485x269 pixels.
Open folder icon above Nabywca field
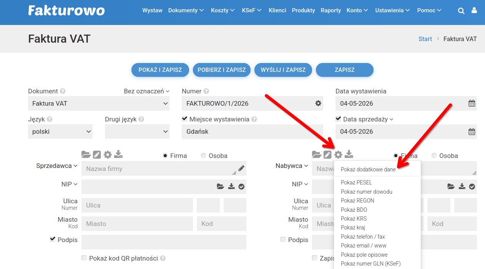317,154
